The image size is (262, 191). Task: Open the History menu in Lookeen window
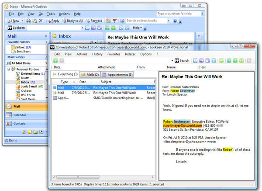pyautogui.click(x=97, y=54)
